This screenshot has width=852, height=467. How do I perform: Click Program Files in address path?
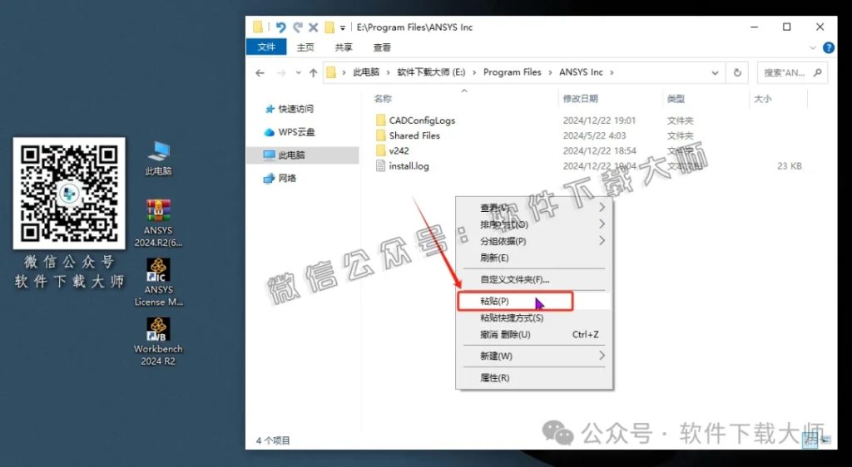[x=513, y=72]
